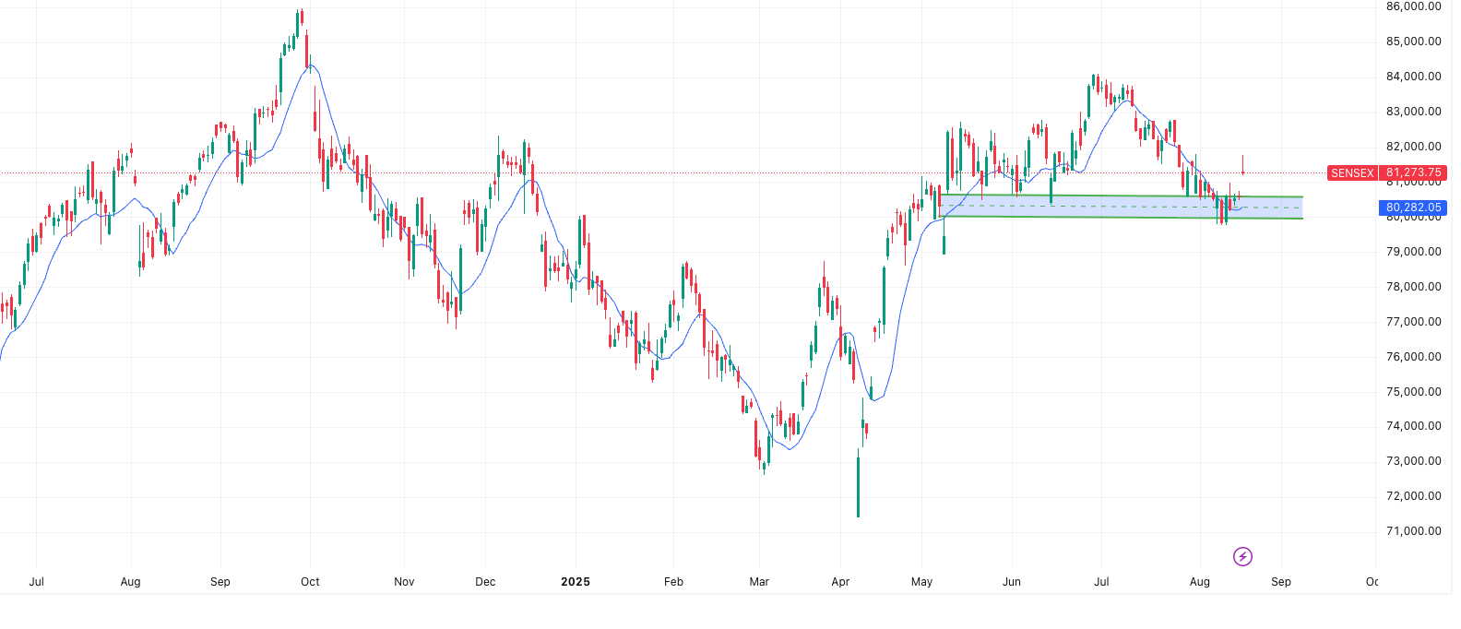The image size is (1461, 629).
Task: Click the Dec time axis label
Action: pos(485,582)
